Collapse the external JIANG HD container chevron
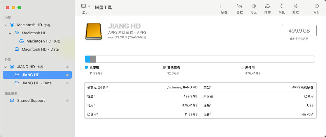Viewport: 326px width, 137px height. coord(6,67)
